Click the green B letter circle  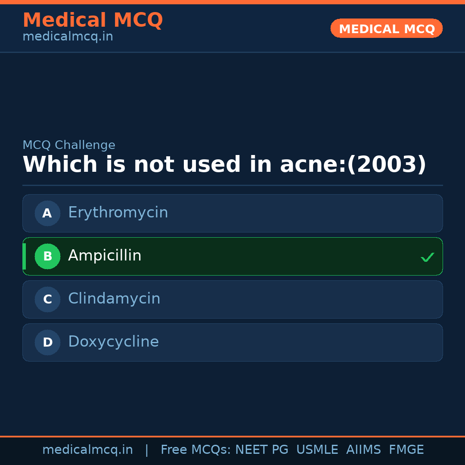point(47,256)
